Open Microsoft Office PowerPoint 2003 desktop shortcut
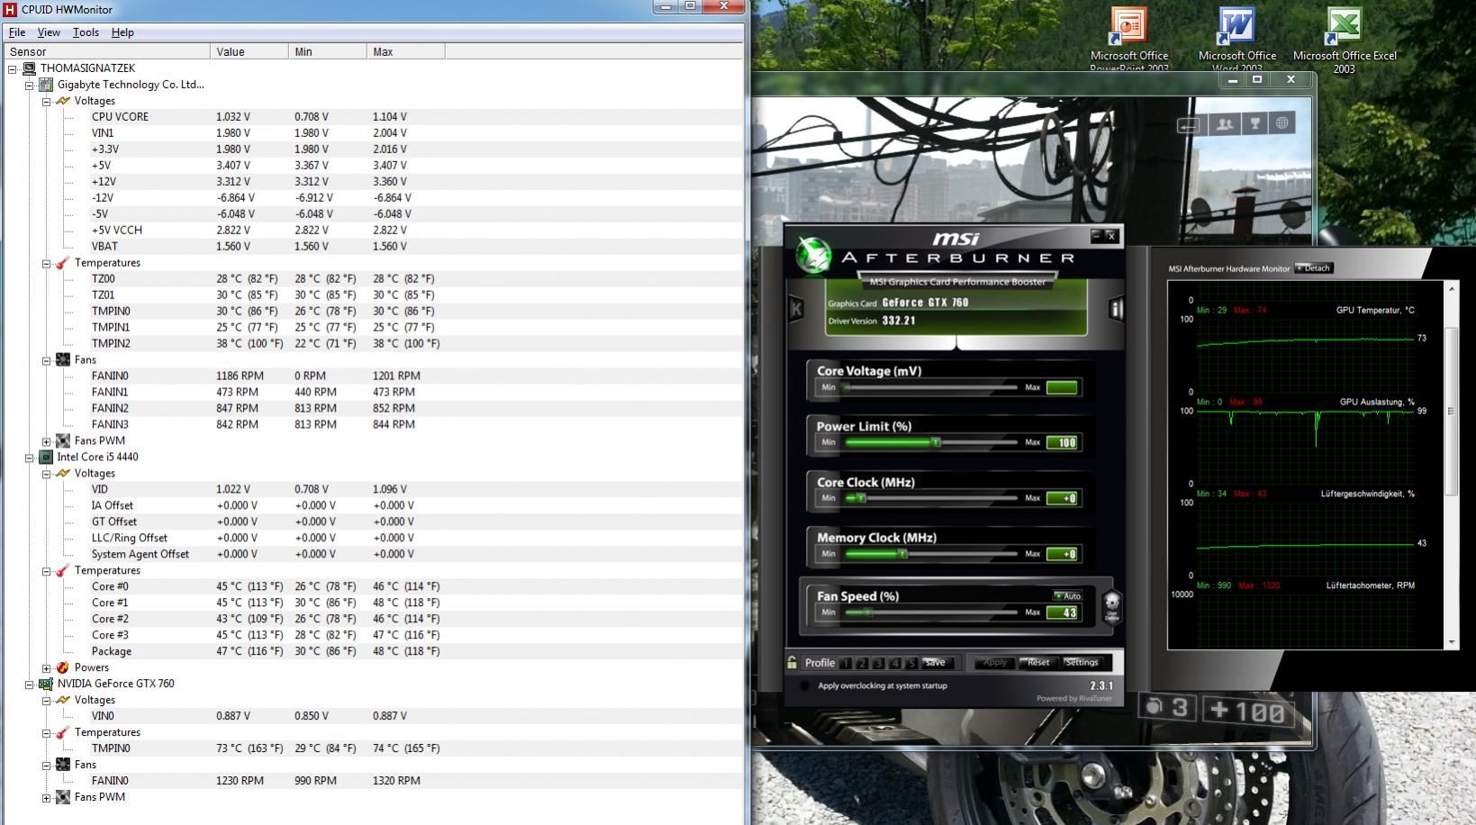1476x825 pixels. click(x=1129, y=40)
